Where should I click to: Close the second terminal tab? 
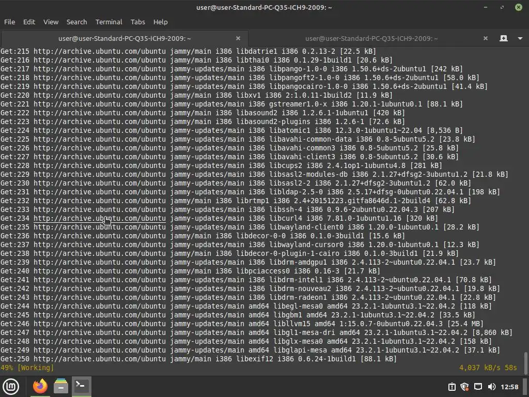(x=486, y=38)
